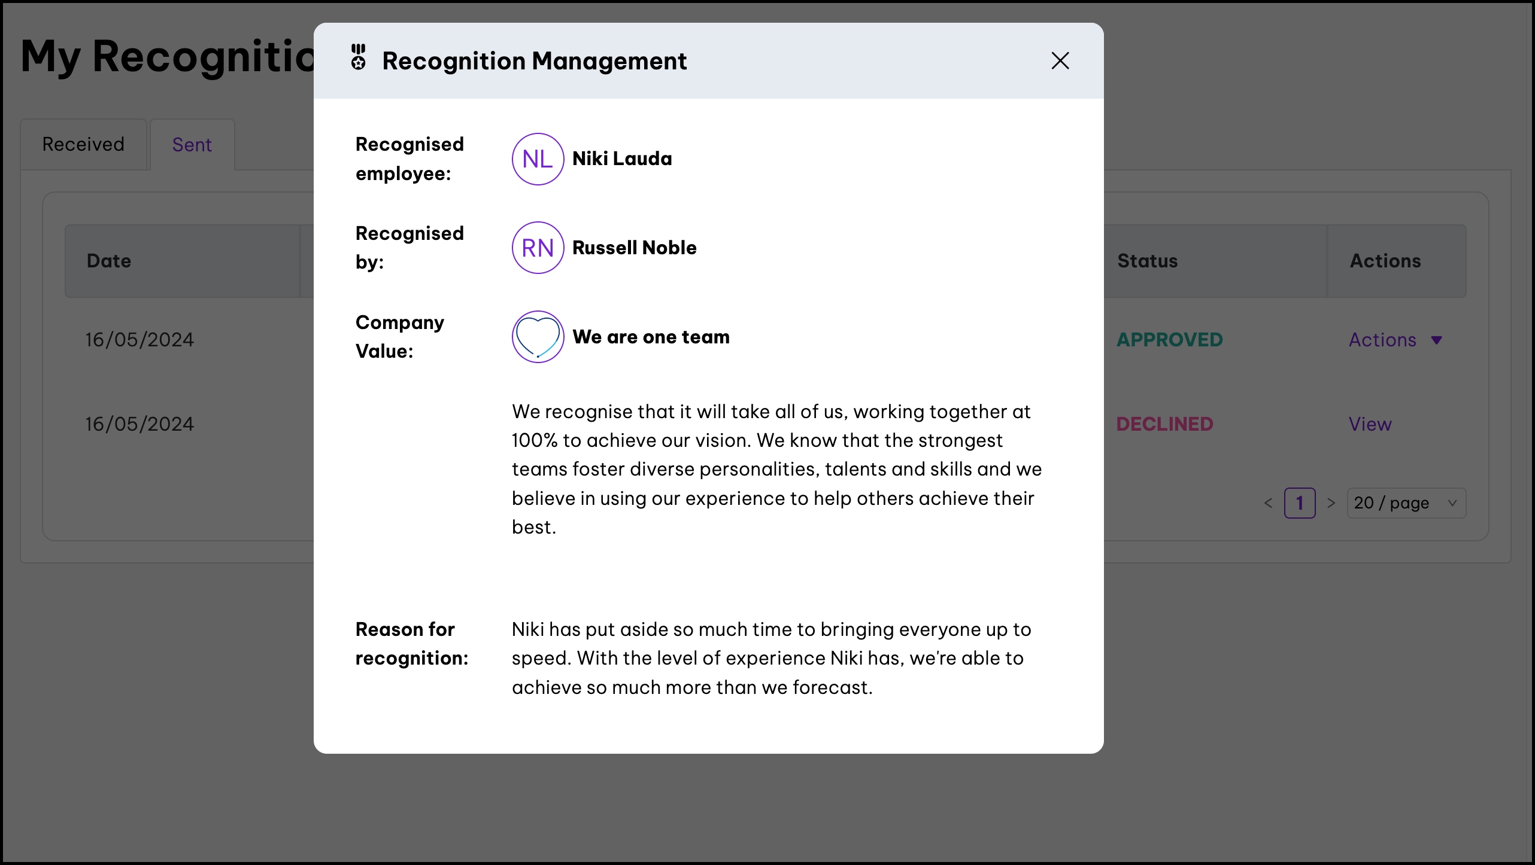Close the Recognition Management dialog
1535x865 pixels.
1060,60
